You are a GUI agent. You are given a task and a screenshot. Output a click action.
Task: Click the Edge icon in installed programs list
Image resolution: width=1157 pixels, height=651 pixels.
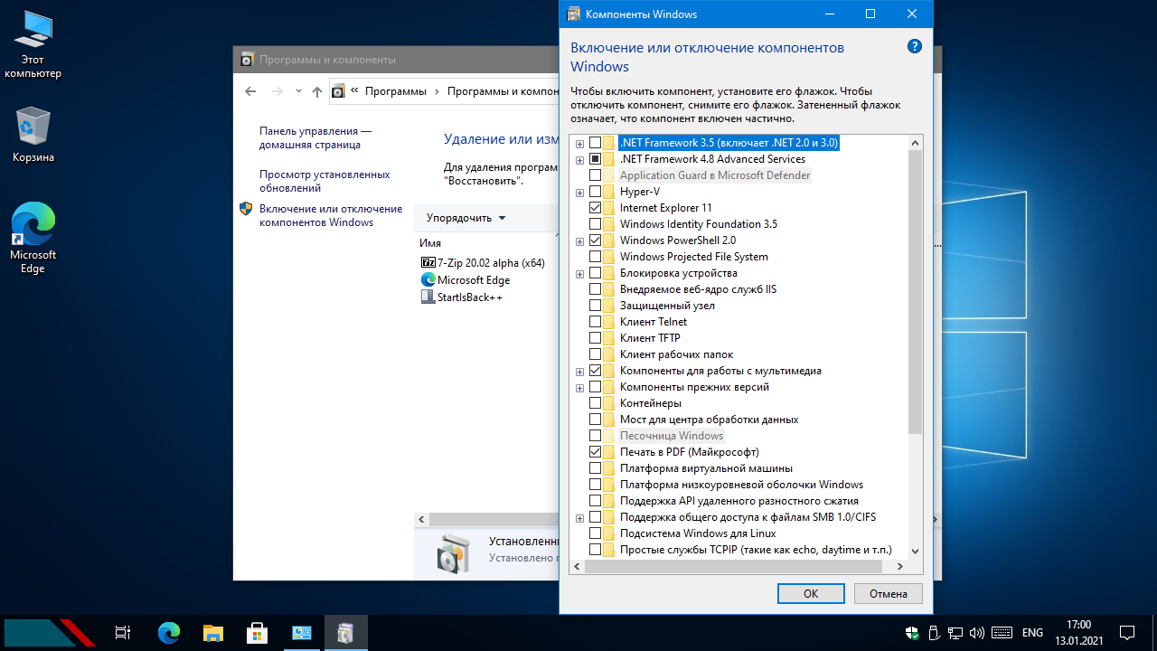click(428, 280)
